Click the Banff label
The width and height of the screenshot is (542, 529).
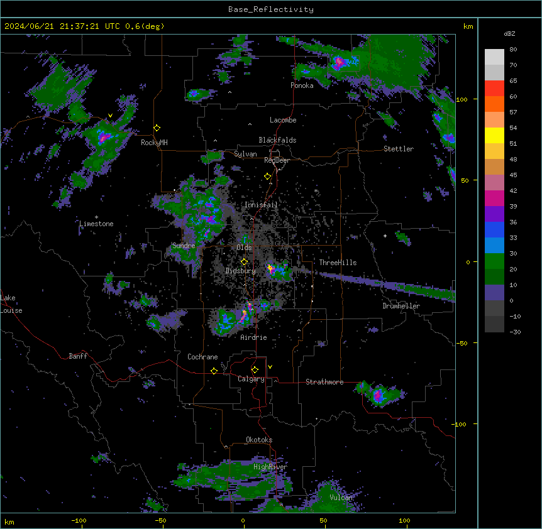(78, 356)
